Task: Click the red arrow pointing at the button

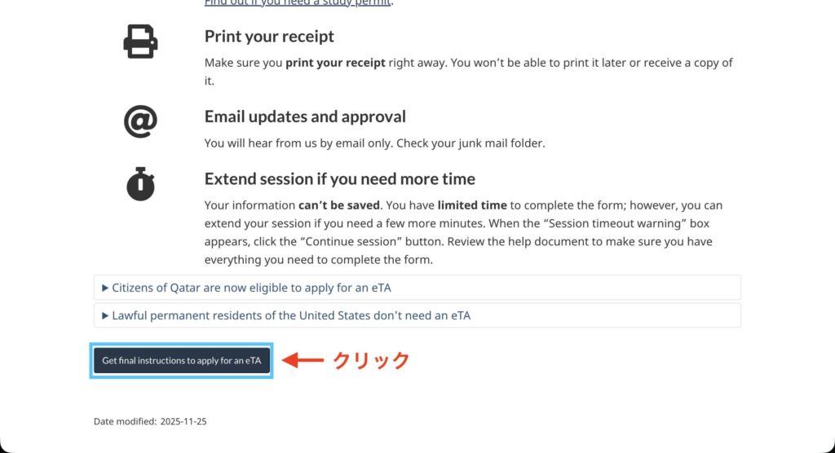Action: (303, 360)
